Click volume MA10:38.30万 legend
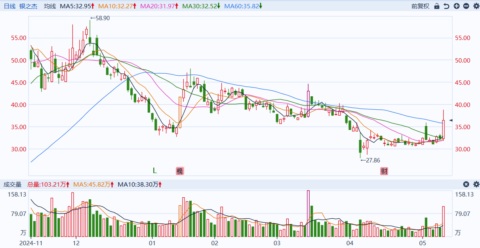The height and width of the screenshot is (248, 480). [140, 184]
